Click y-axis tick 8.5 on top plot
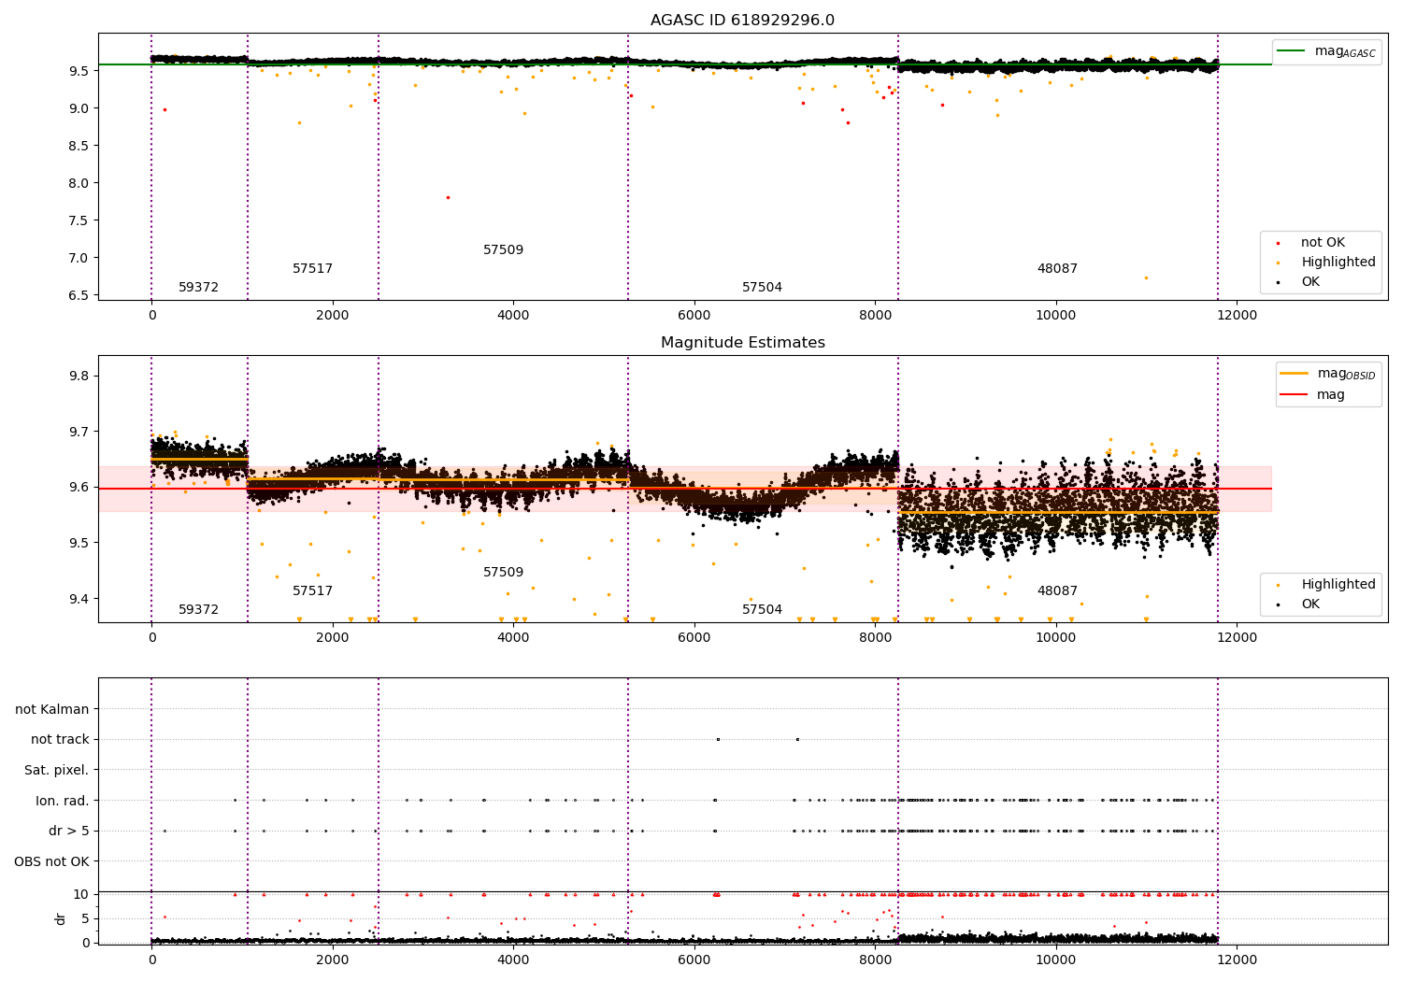Image resolution: width=1402 pixels, height=981 pixels. pyautogui.click(x=79, y=146)
